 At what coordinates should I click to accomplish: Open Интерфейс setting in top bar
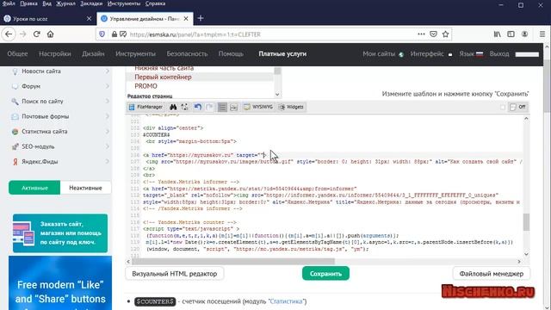tap(431, 53)
